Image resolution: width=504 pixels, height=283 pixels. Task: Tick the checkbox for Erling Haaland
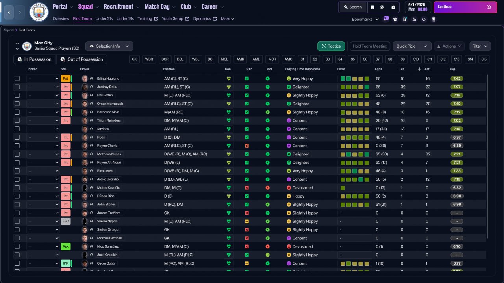[17, 78]
